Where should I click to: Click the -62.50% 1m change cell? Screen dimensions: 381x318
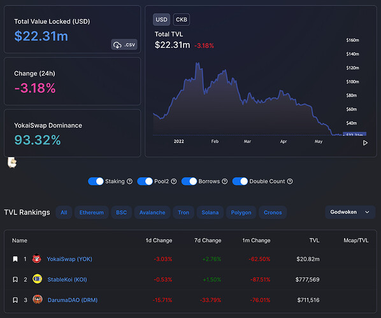point(259,259)
